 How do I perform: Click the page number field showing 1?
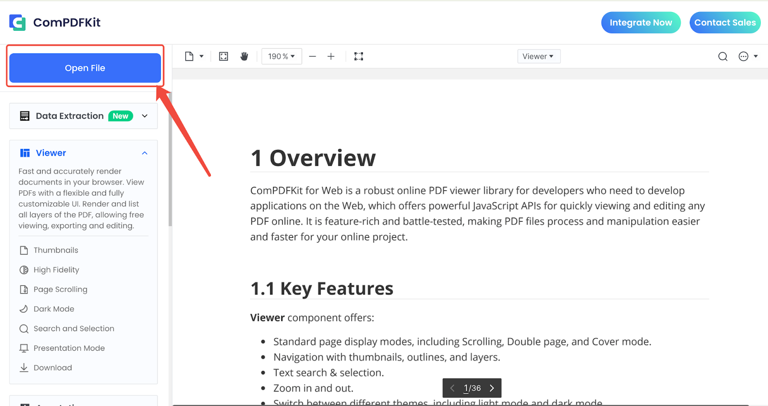point(466,388)
